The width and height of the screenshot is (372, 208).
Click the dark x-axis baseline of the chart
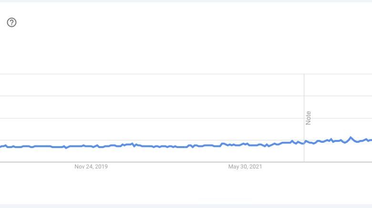click(x=186, y=162)
